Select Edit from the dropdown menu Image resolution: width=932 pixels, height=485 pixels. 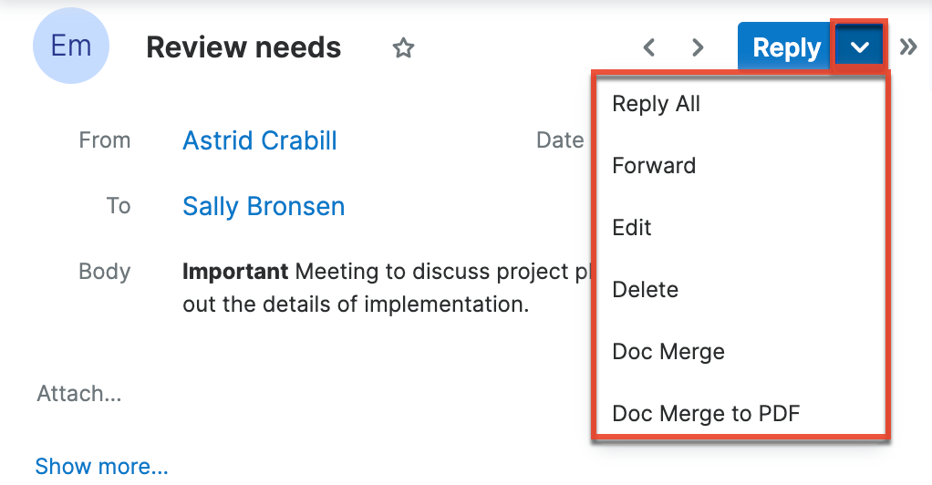(x=632, y=228)
